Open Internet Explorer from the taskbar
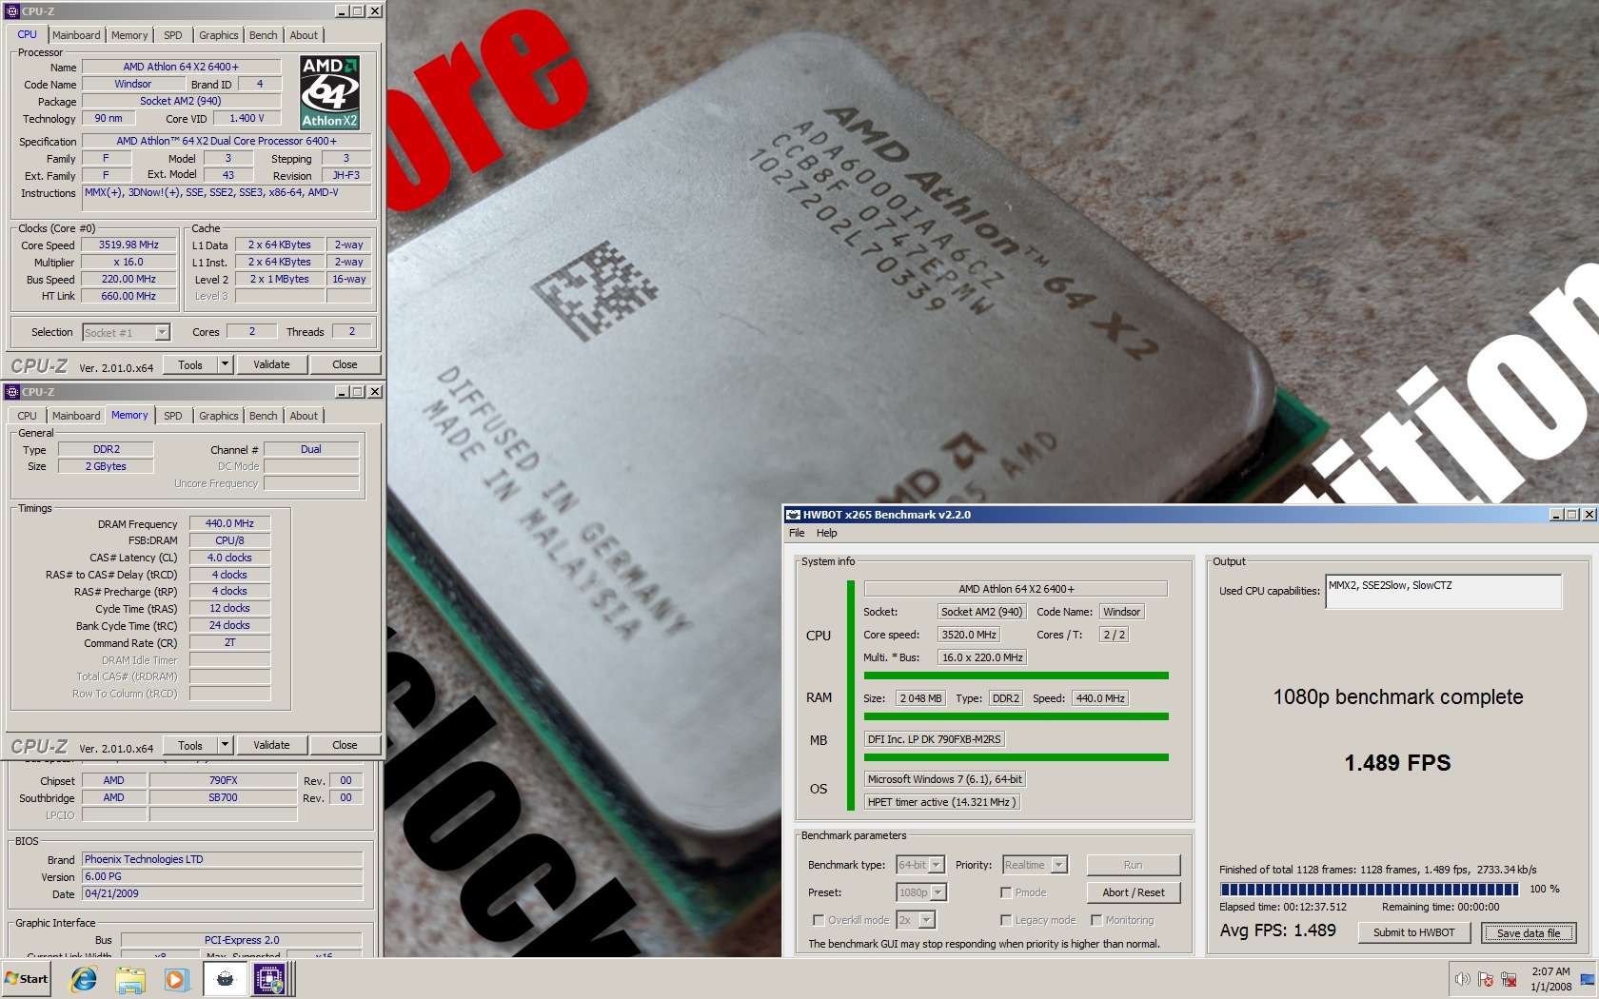Viewport: 1599px width, 999px height. [x=84, y=978]
